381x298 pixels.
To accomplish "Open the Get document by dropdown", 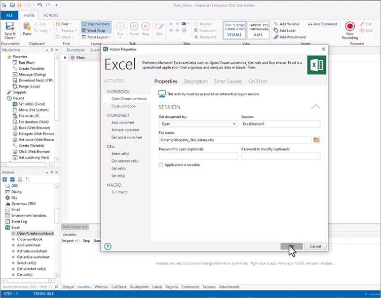I will pyautogui.click(x=198, y=124).
